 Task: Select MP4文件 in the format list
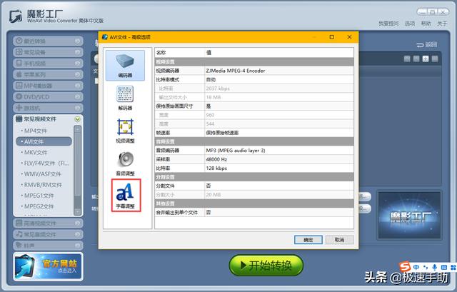35,131
